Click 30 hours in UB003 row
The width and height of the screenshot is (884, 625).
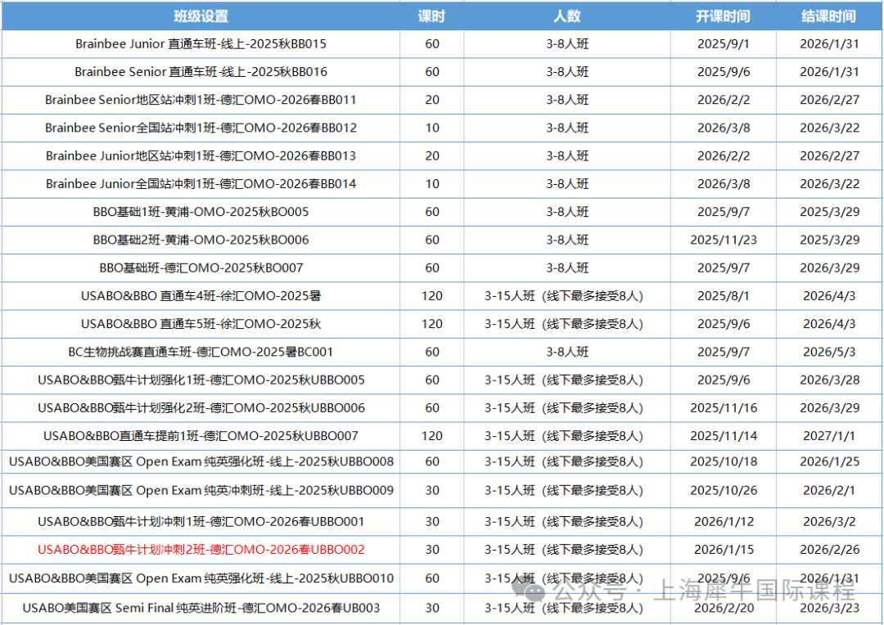[x=432, y=608]
